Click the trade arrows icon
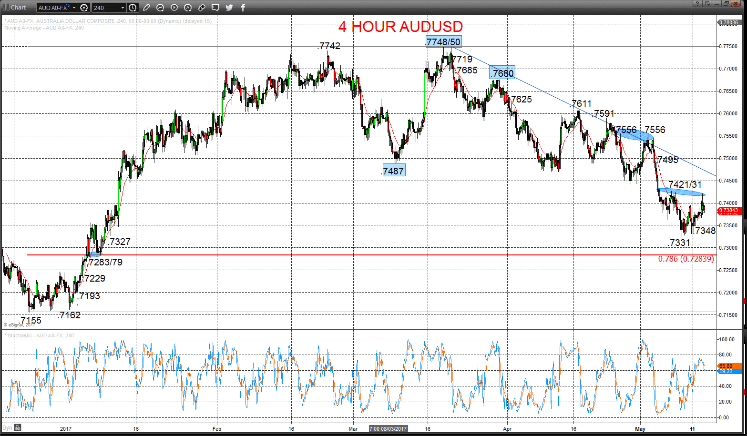This screenshot has height=436, width=747. pos(202,8)
